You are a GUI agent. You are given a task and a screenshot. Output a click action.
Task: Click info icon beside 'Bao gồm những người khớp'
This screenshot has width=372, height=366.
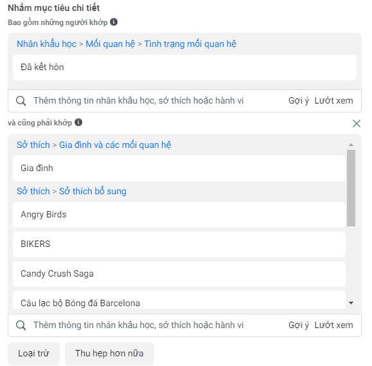(x=114, y=22)
